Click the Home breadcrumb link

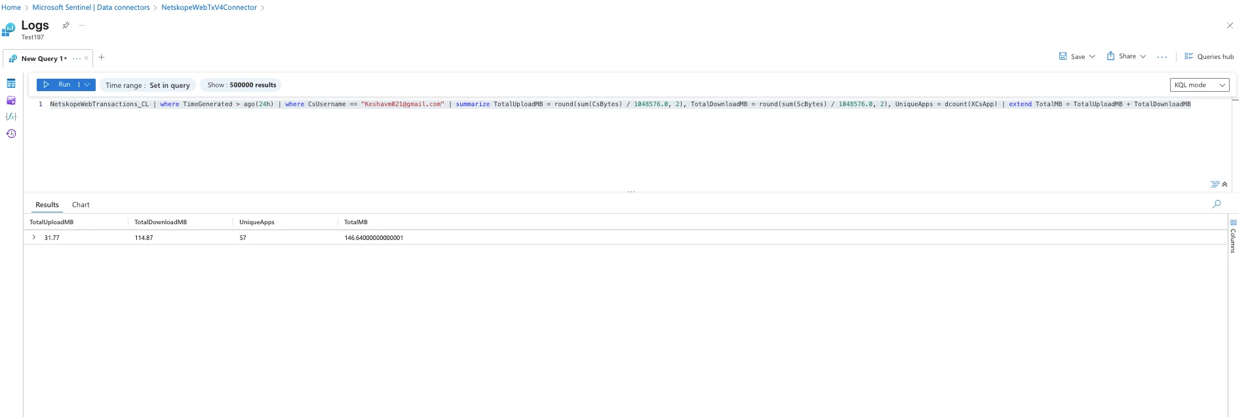coord(11,7)
